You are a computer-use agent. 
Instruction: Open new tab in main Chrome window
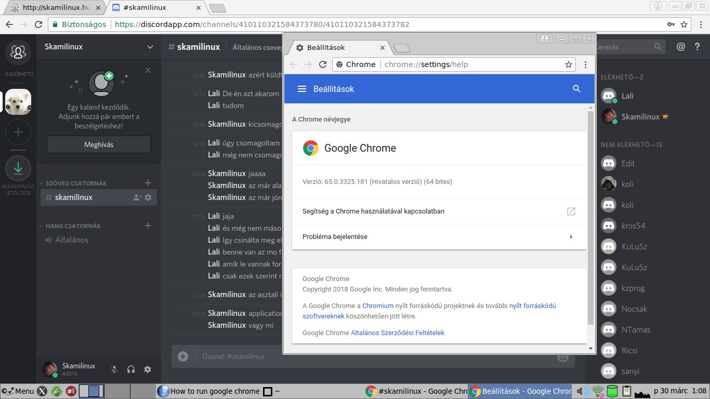[217, 8]
